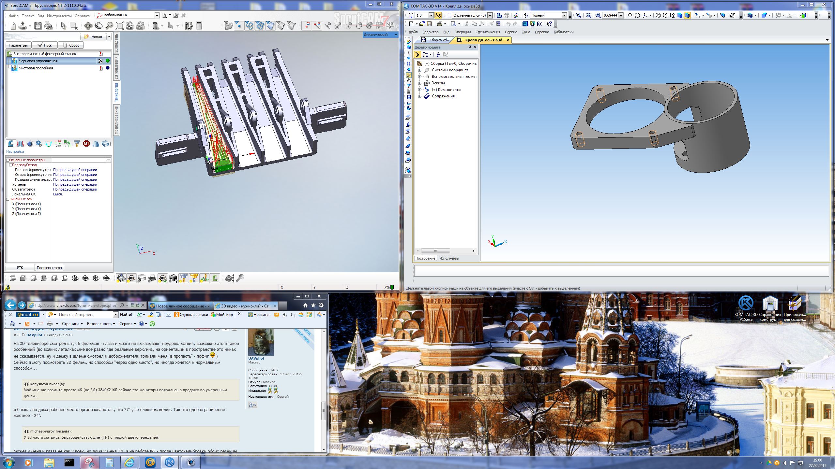Toggle the dark blue circle for Чистовая послойная
Viewport: 835px width, 469px height.
pos(108,68)
